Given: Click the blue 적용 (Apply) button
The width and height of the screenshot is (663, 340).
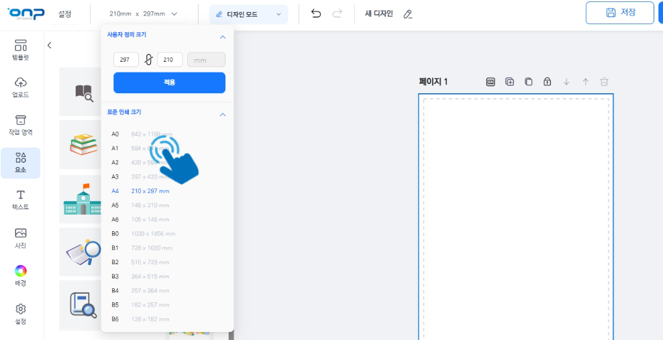Looking at the screenshot, I should 169,82.
